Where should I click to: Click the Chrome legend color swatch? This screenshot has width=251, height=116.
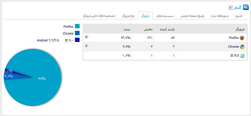pos(77,33)
